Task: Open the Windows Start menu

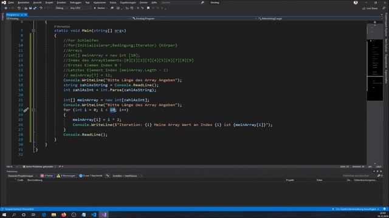Action: coord(4,214)
